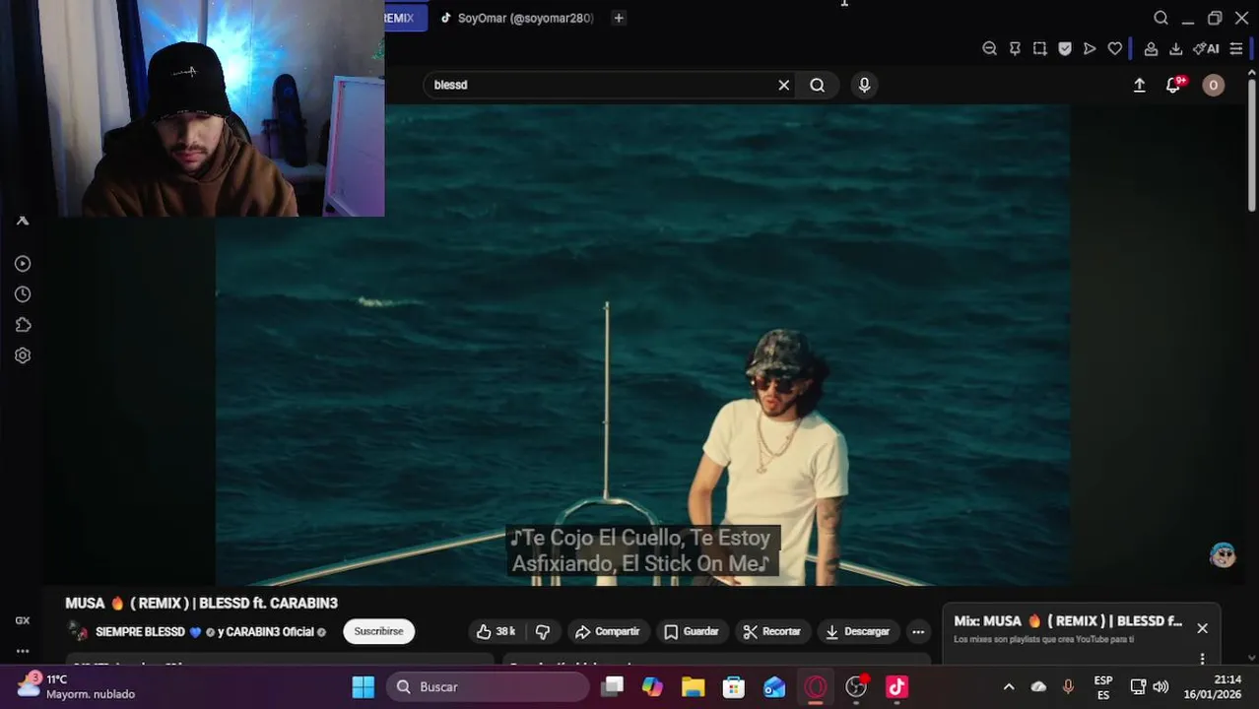Take a snapshot with the toolbar capture icon
Screen dimensions: 1259x709
pyautogui.click(x=1039, y=48)
